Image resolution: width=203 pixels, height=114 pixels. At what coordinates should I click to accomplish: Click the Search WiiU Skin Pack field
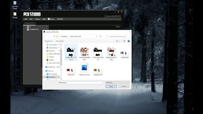tap(117, 36)
